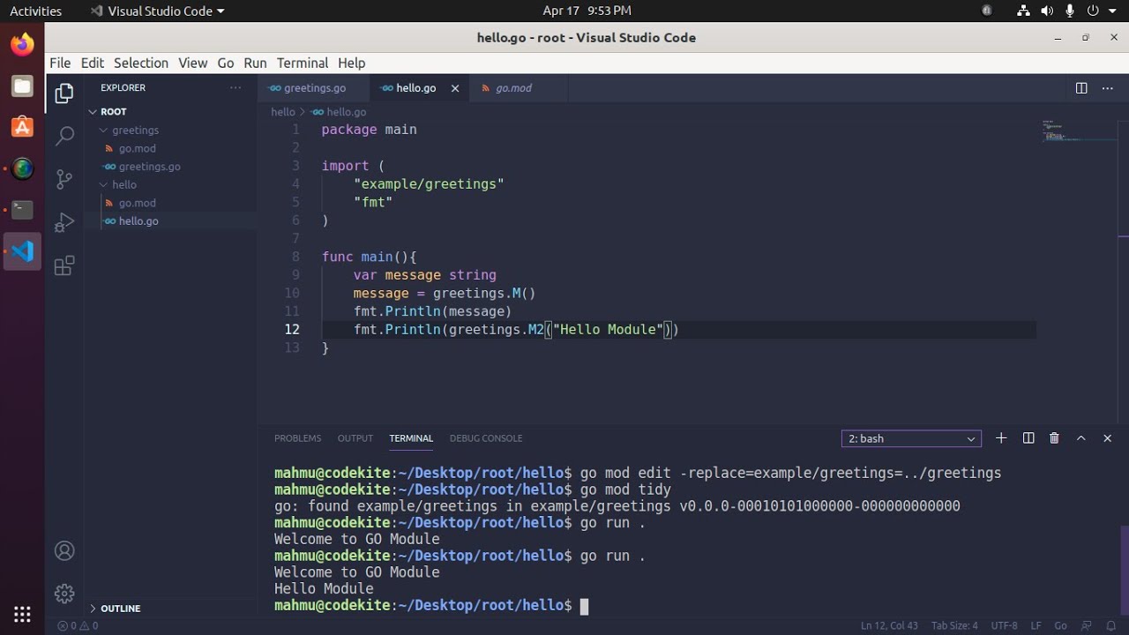Kill the terminal with trash icon
The image size is (1129, 635).
click(1054, 438)
